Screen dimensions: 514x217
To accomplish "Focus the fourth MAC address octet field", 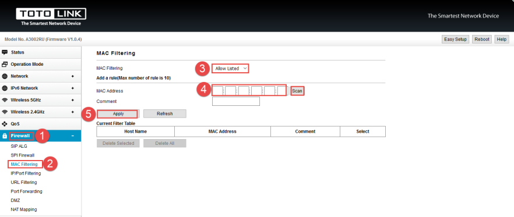I will coord(256,91).
